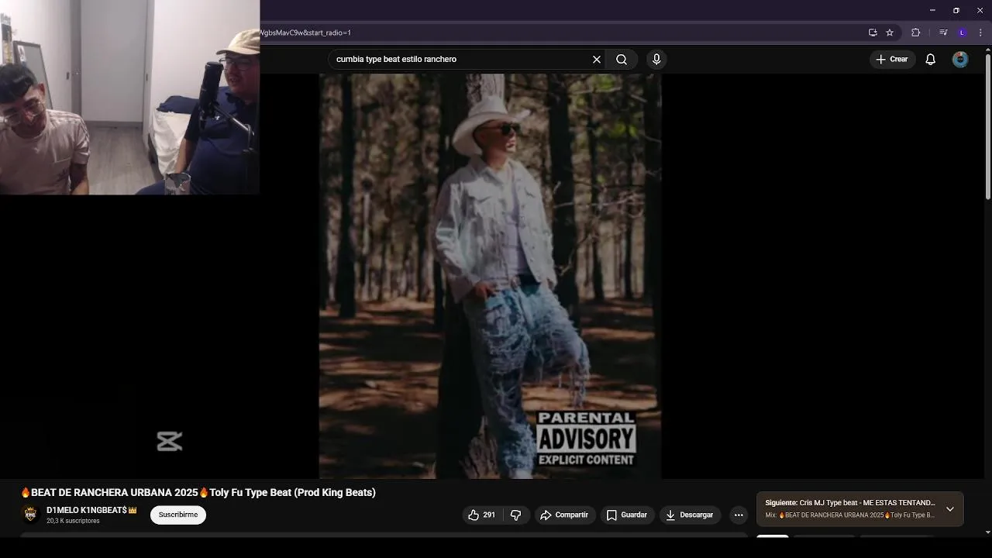
Task: Like the video with 291 likes
Action: (x=481, y=515)
